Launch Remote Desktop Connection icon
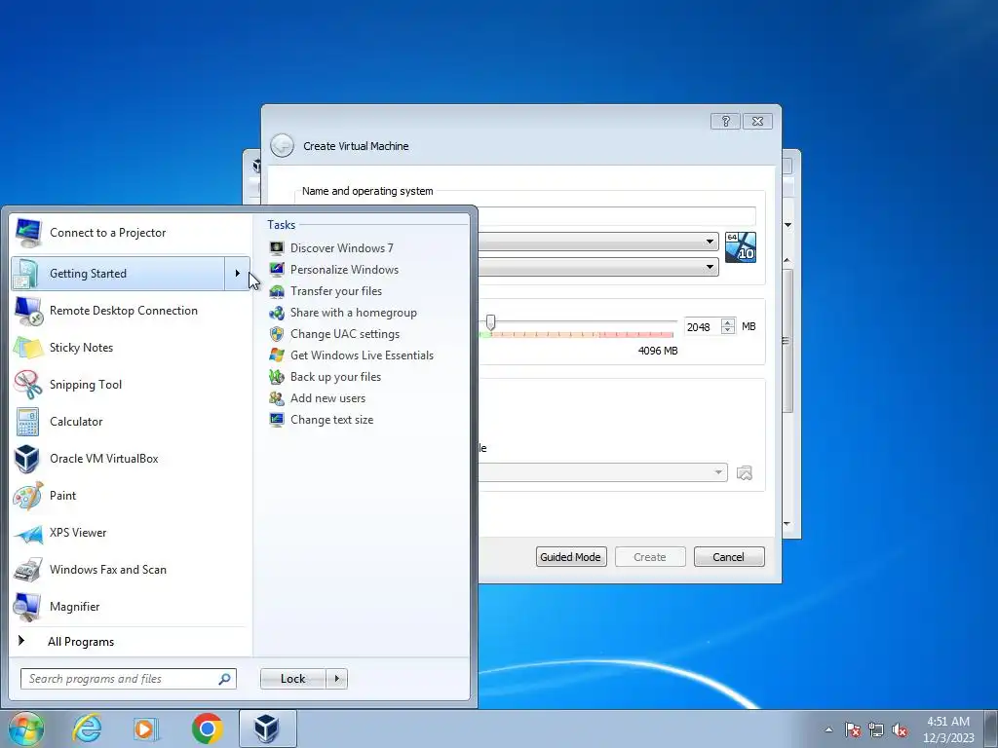Image resolution: width=998 pixels, height=748 pixels. click(x=27, y=311)
